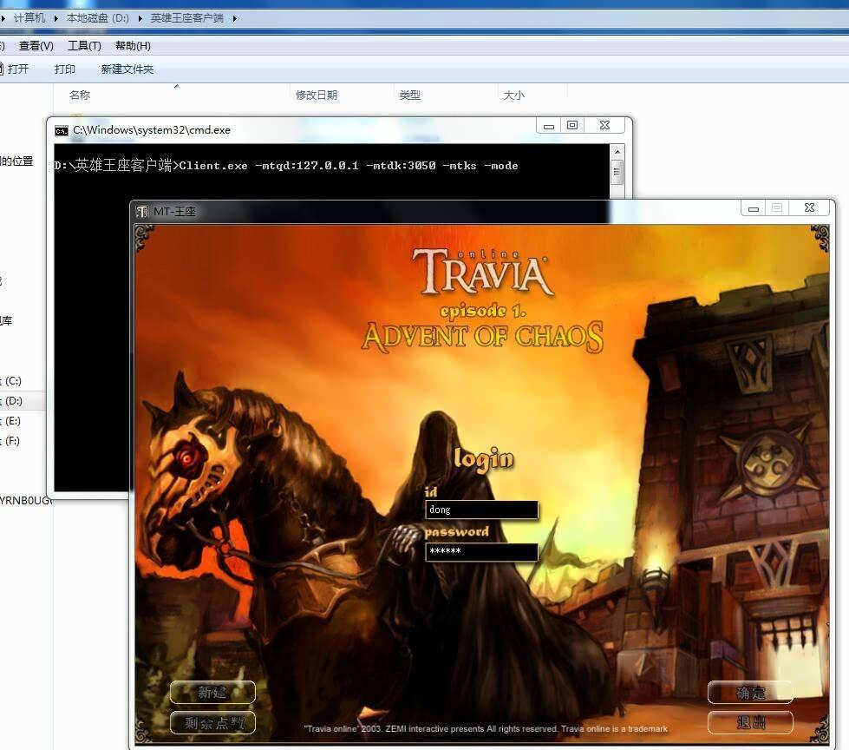Close the cmd.exe console window
849x750 pixels.
click(x=604, y=126)
